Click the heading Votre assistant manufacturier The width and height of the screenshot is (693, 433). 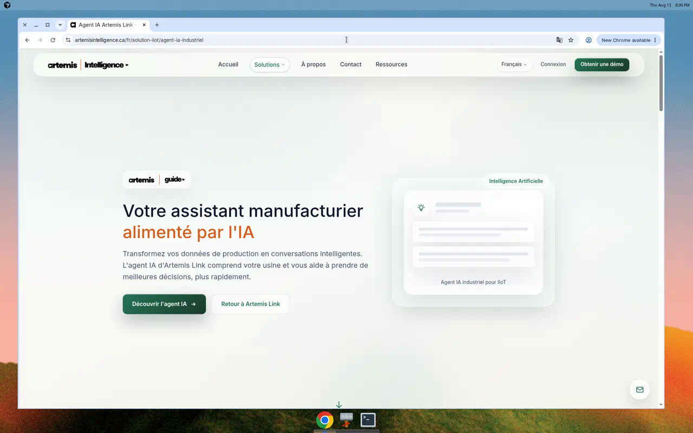(243, 211)
